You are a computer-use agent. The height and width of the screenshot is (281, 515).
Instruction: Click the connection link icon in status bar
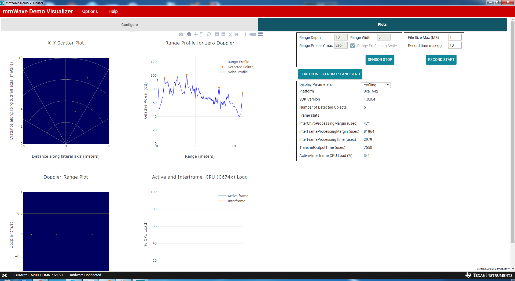point(5,275)
